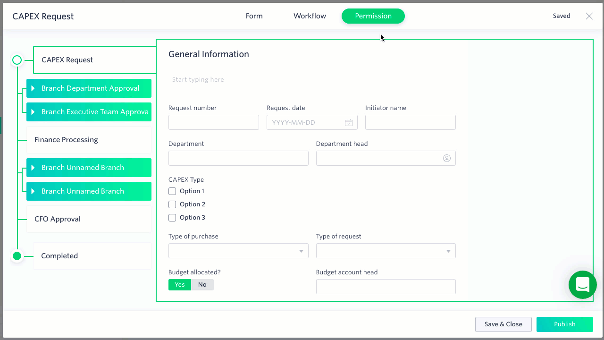Click the 'Start typing here' description area

pos(198,80)
